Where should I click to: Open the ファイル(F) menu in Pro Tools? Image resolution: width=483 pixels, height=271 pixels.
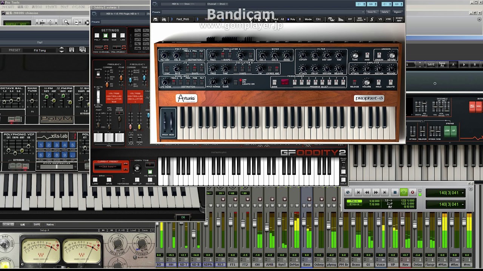click(x=8, y=7)
